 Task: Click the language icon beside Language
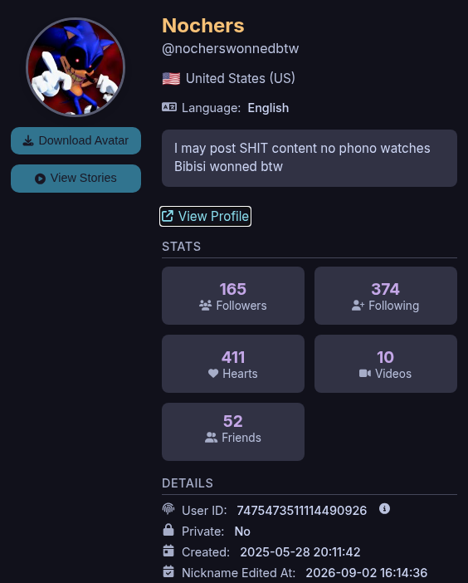(169, 107)
